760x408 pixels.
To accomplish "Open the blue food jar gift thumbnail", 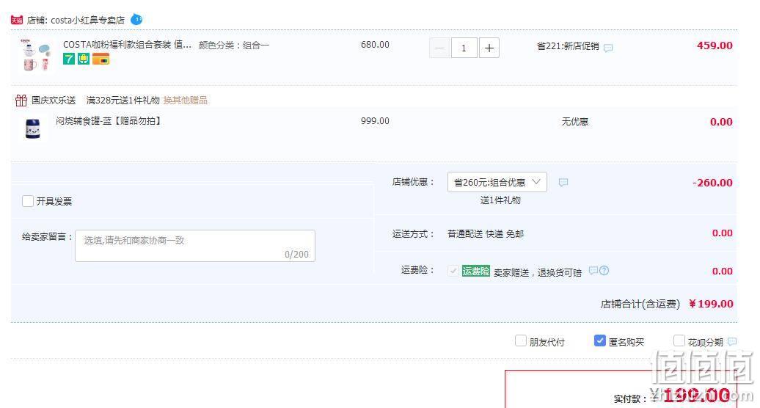I will point(32,129).
